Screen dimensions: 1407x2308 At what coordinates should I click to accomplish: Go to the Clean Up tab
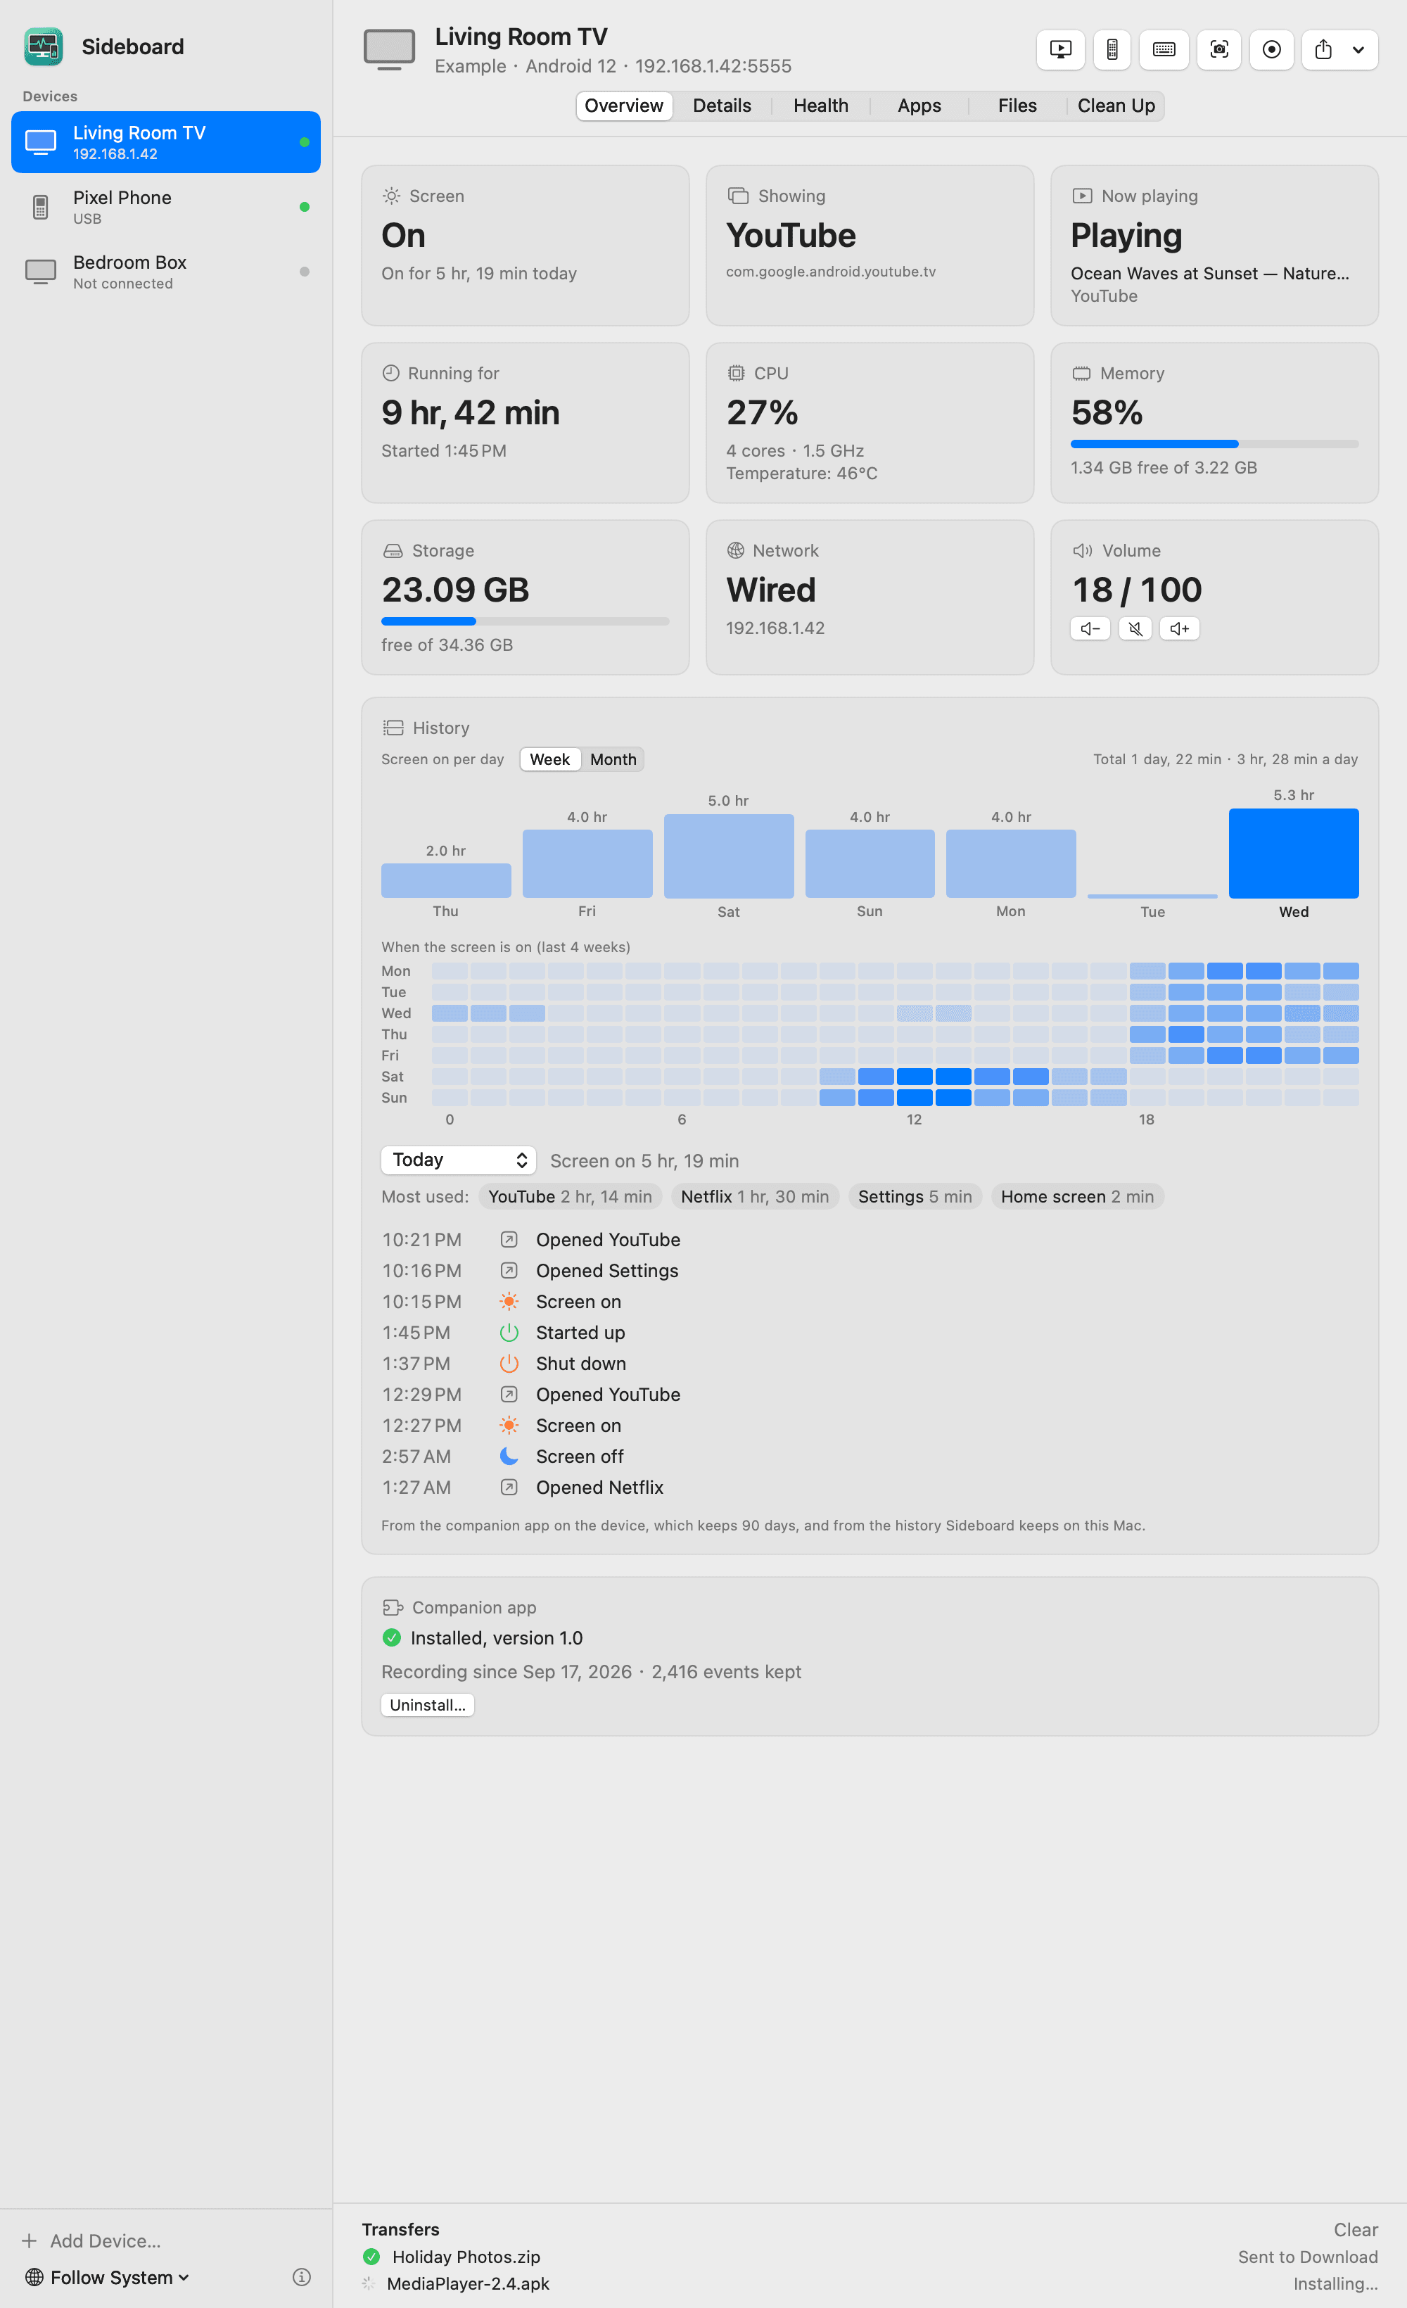tap(1116, 106)
